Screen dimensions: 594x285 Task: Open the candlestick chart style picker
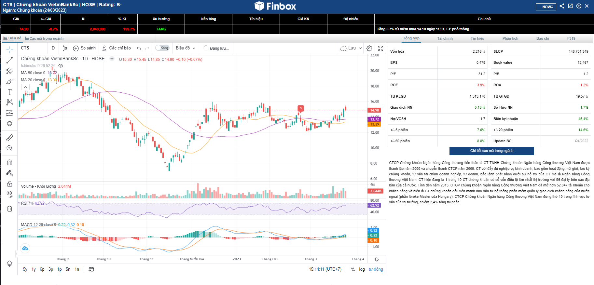click(65, 48)
